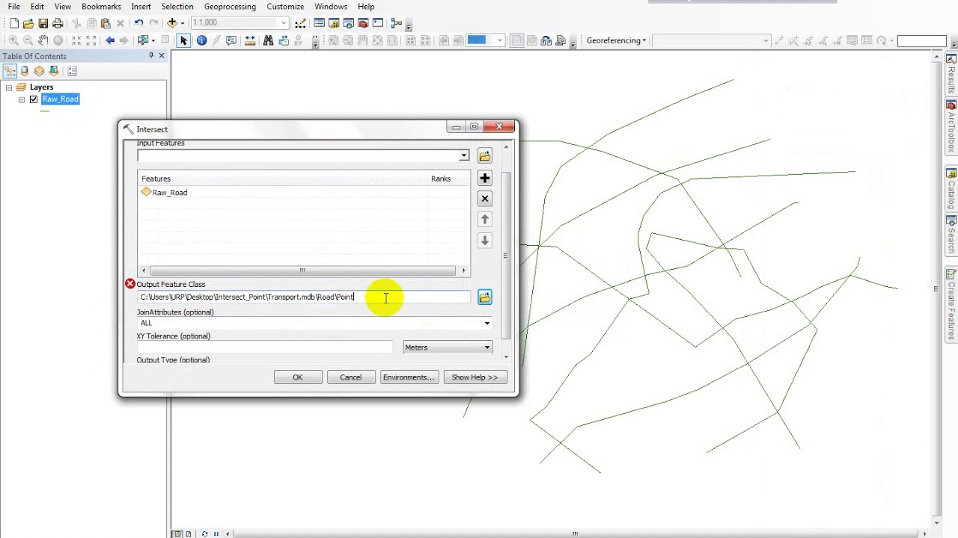Collapse the Layers data frame
The image size is (958, 538).
[9, 87]
